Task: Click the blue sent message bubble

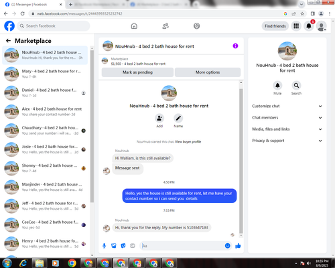Action: coord(180,196)
